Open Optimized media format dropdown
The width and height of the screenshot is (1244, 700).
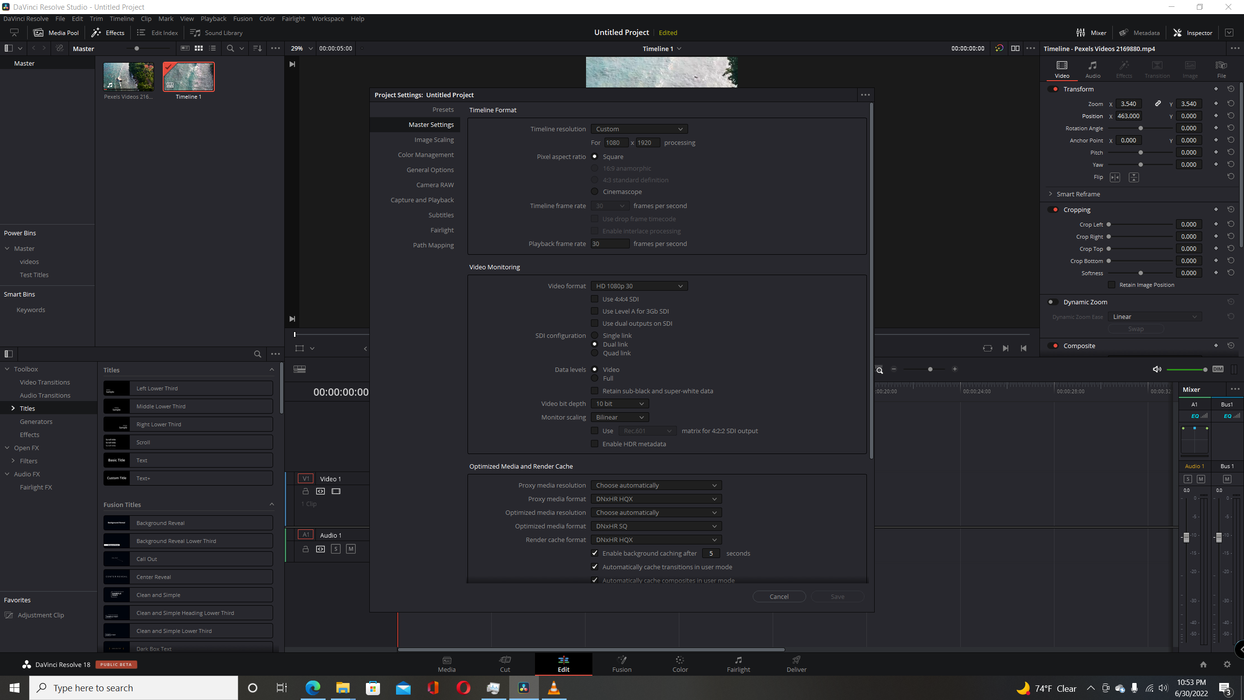click(656, 526)
